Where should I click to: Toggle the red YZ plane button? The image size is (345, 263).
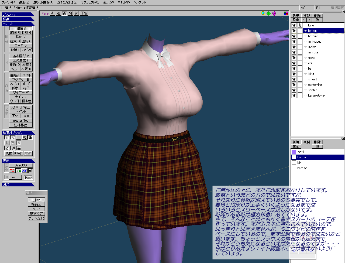[x=12, y=170]
